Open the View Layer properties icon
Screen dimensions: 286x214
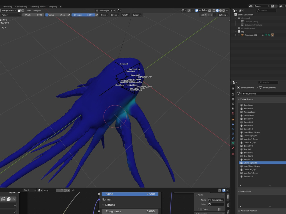pos(233,104)
